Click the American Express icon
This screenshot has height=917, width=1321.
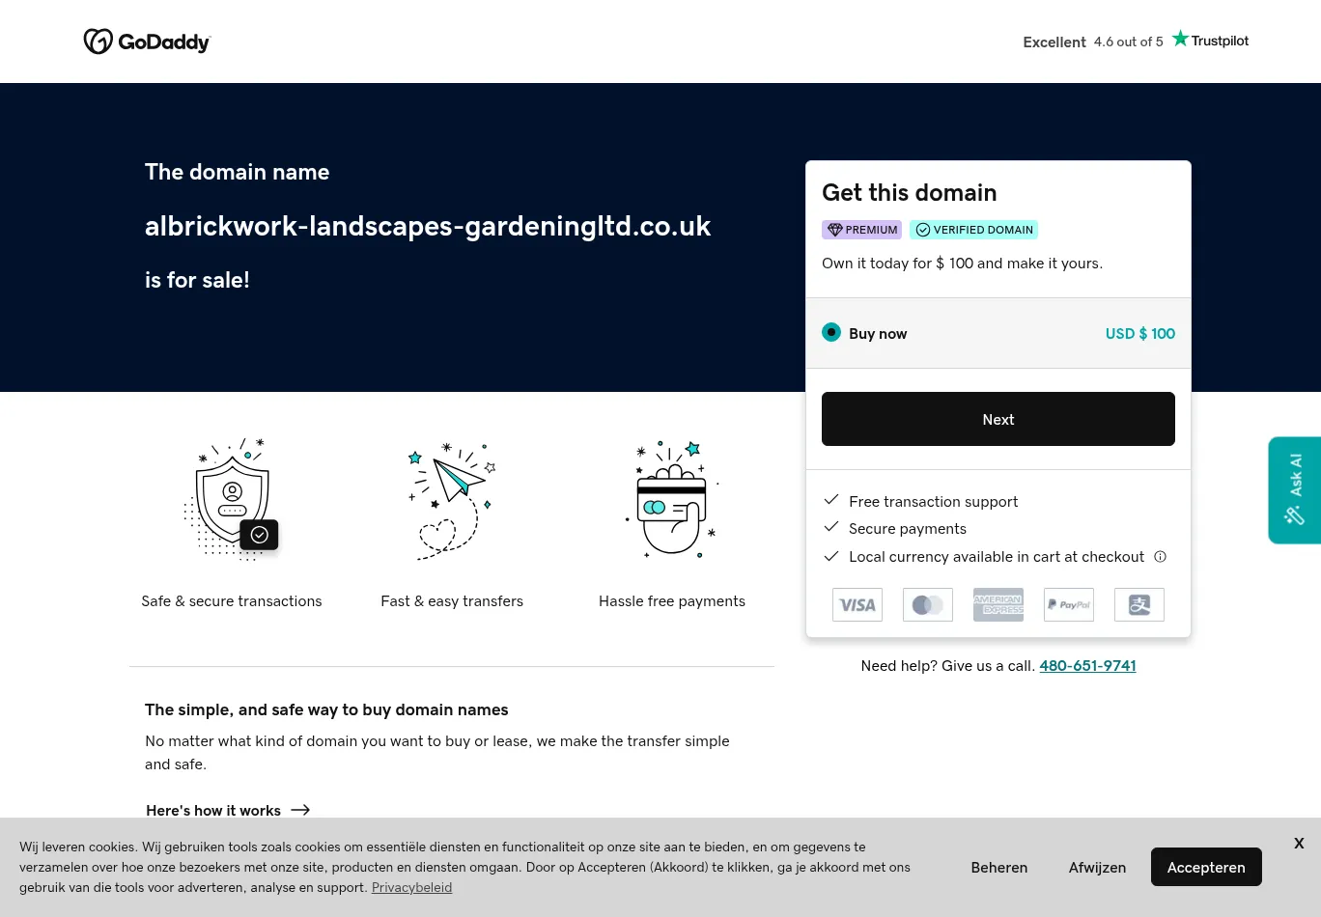click(x=998, y=605)
